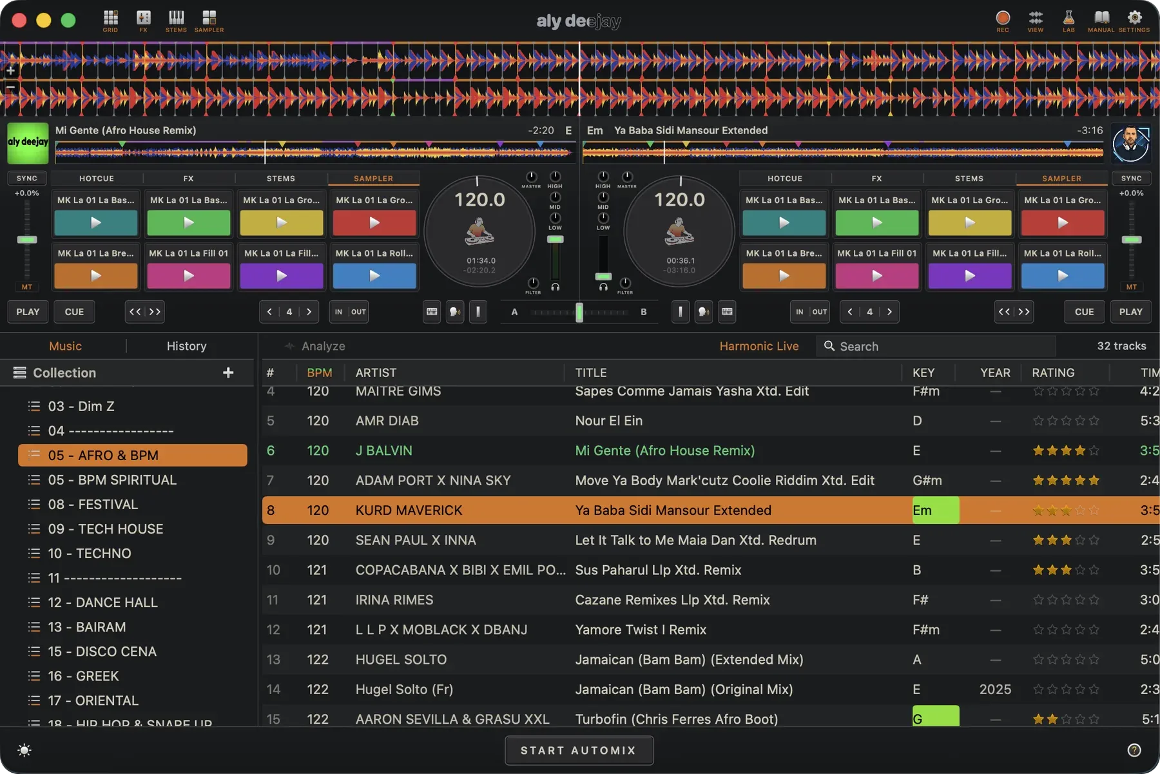
Task: Play green sampler pad on left deck
Action: 189,223
